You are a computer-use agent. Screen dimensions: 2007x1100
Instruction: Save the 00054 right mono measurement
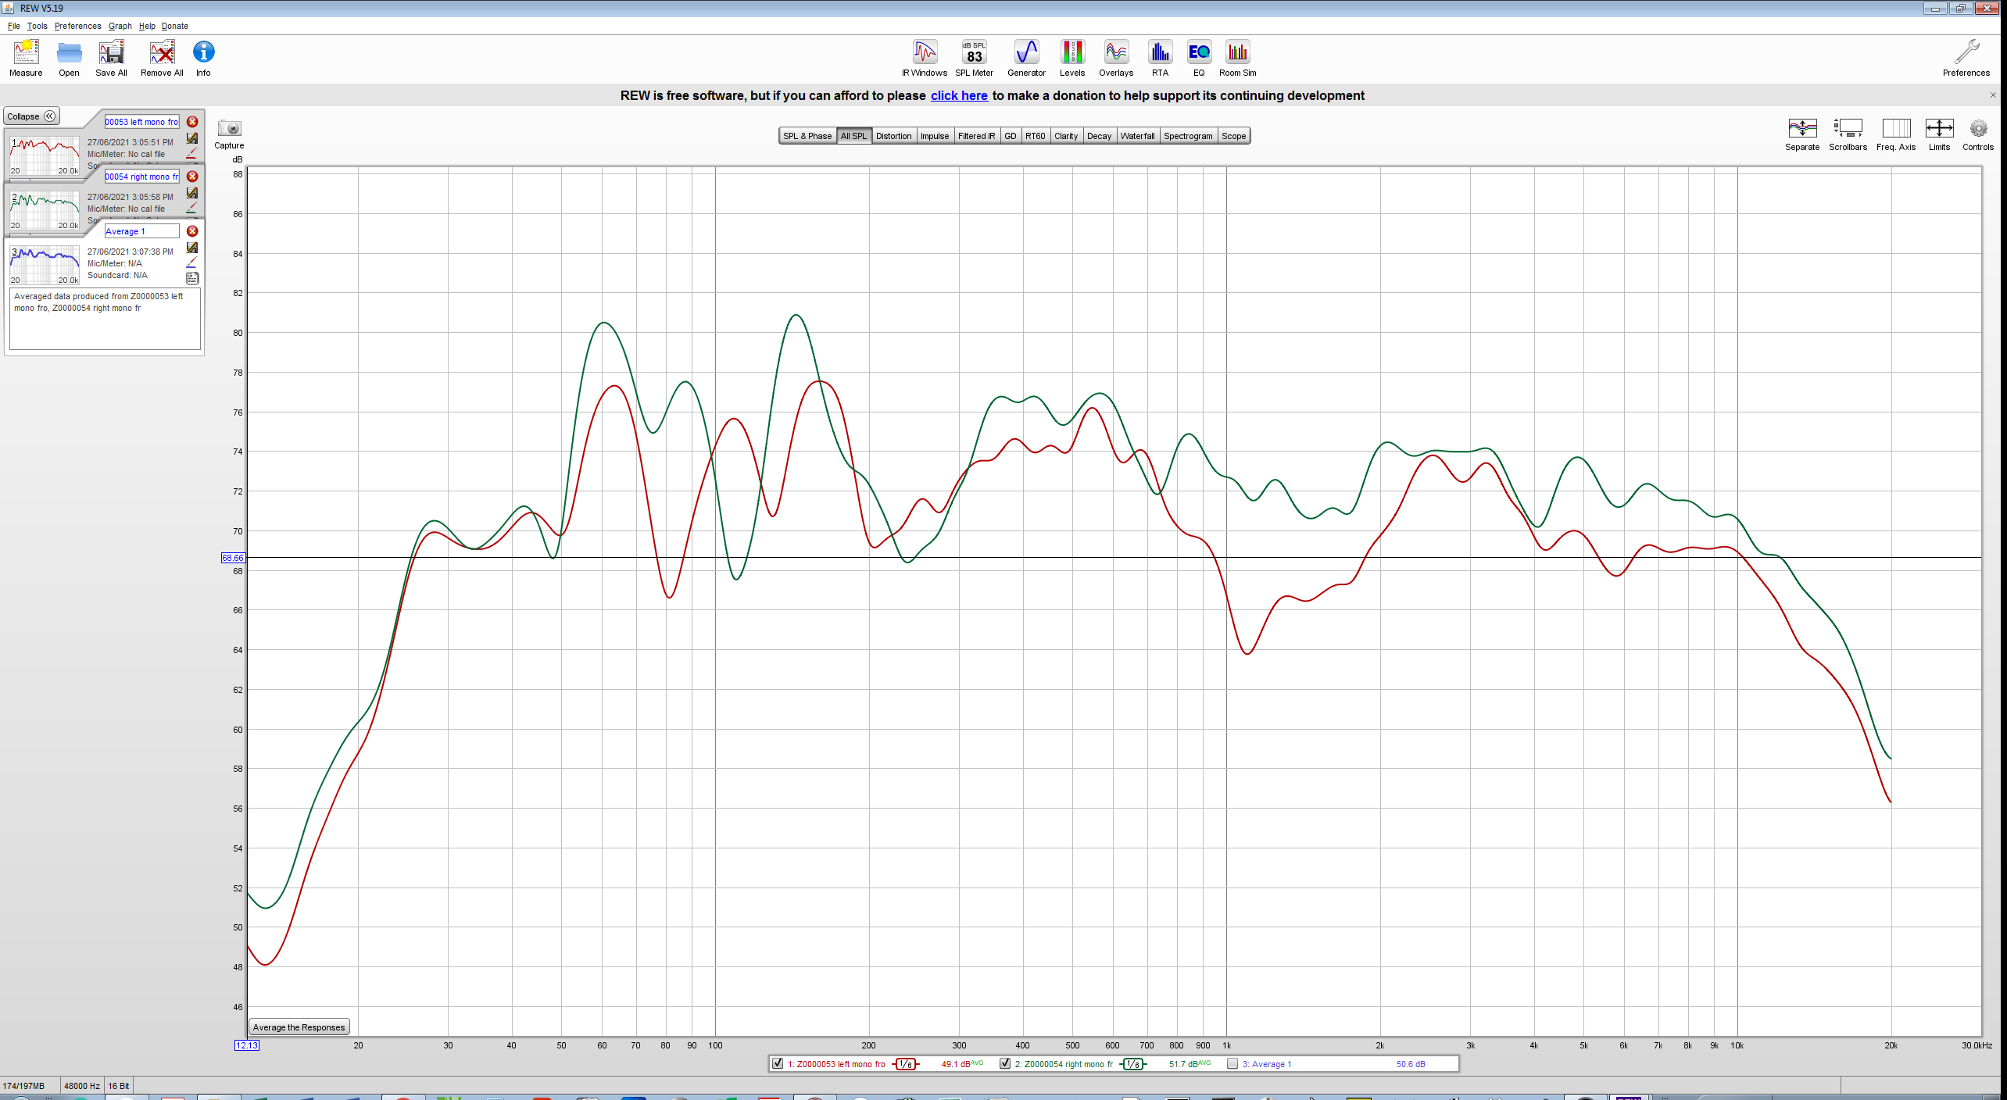click(x=192, y=193)
